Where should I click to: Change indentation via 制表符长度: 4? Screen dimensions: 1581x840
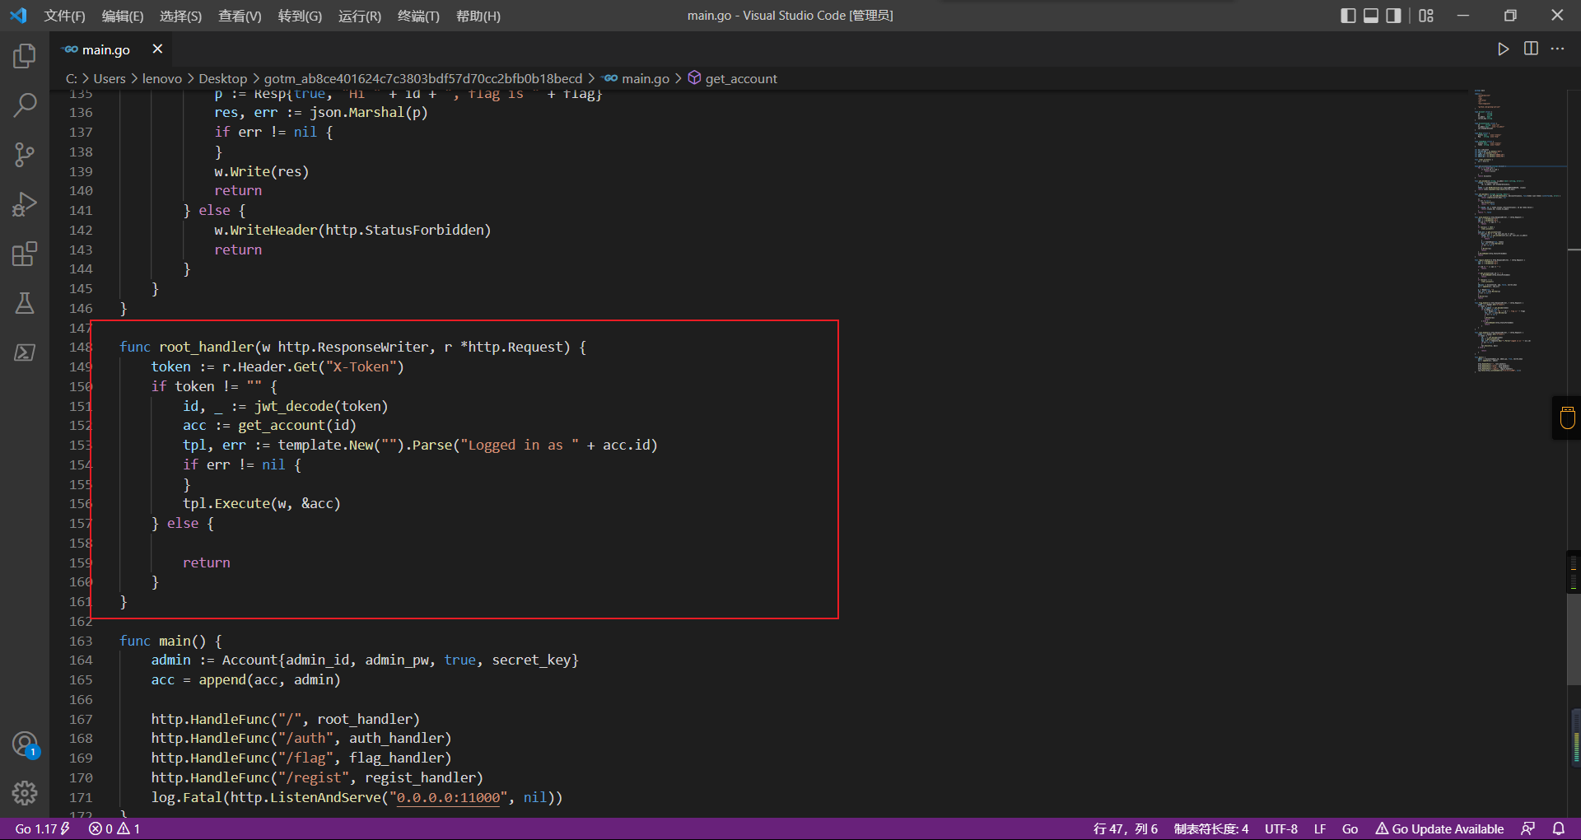[1210, 828]
